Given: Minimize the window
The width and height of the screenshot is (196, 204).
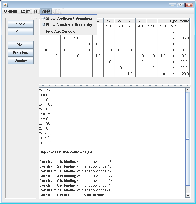Looking at the screenshot, I should [172, 5].
